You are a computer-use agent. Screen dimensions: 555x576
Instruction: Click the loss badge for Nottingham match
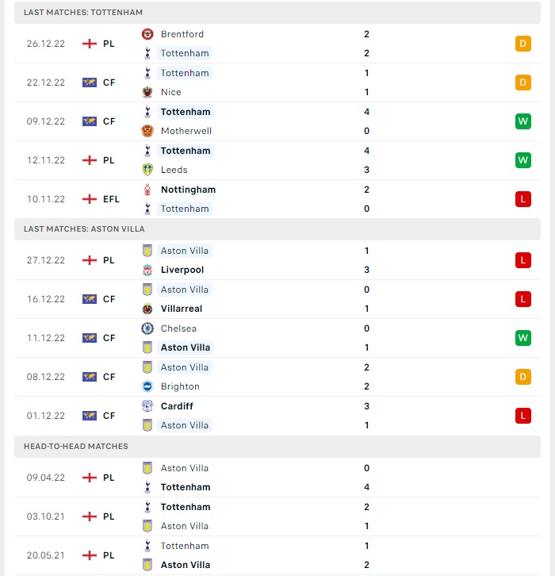click(523, 199)
